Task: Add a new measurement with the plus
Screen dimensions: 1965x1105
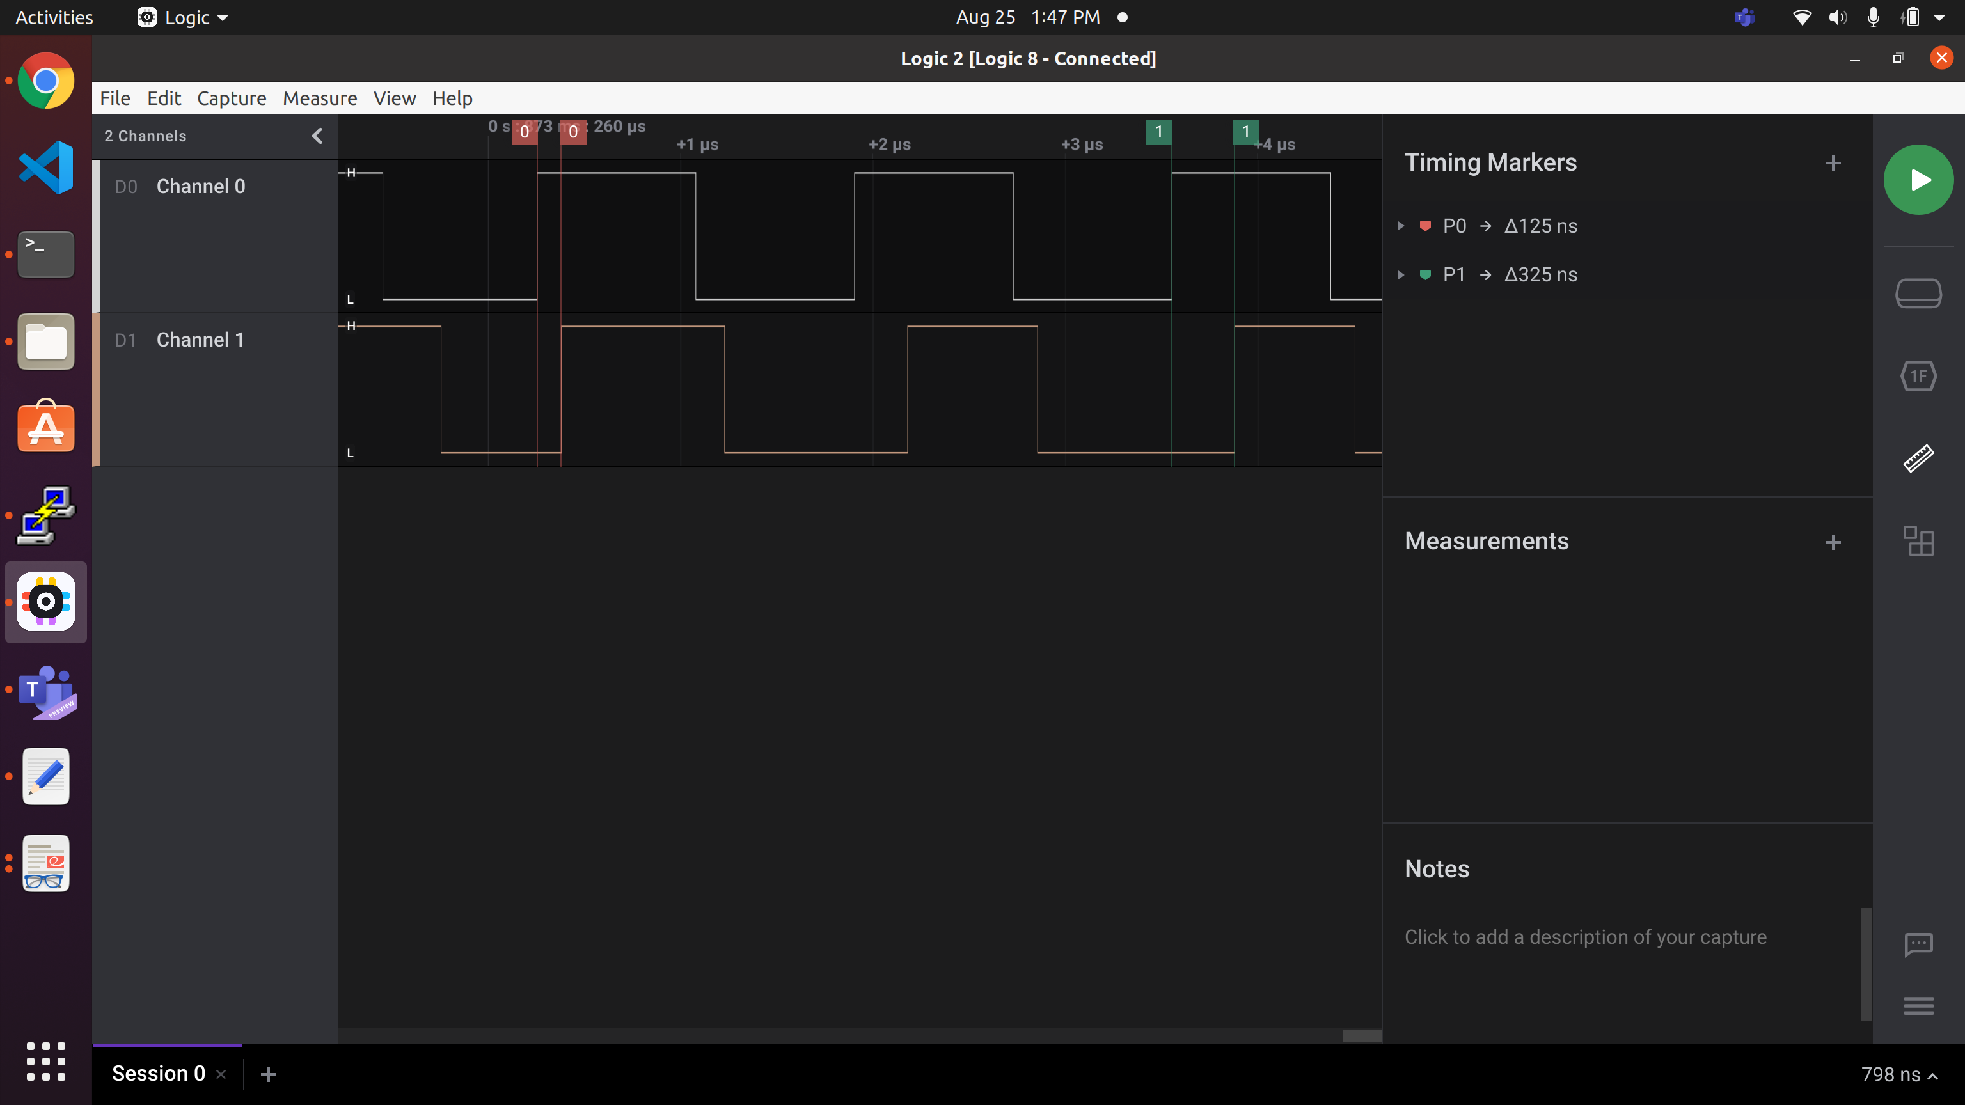Action: (1834, 542)
